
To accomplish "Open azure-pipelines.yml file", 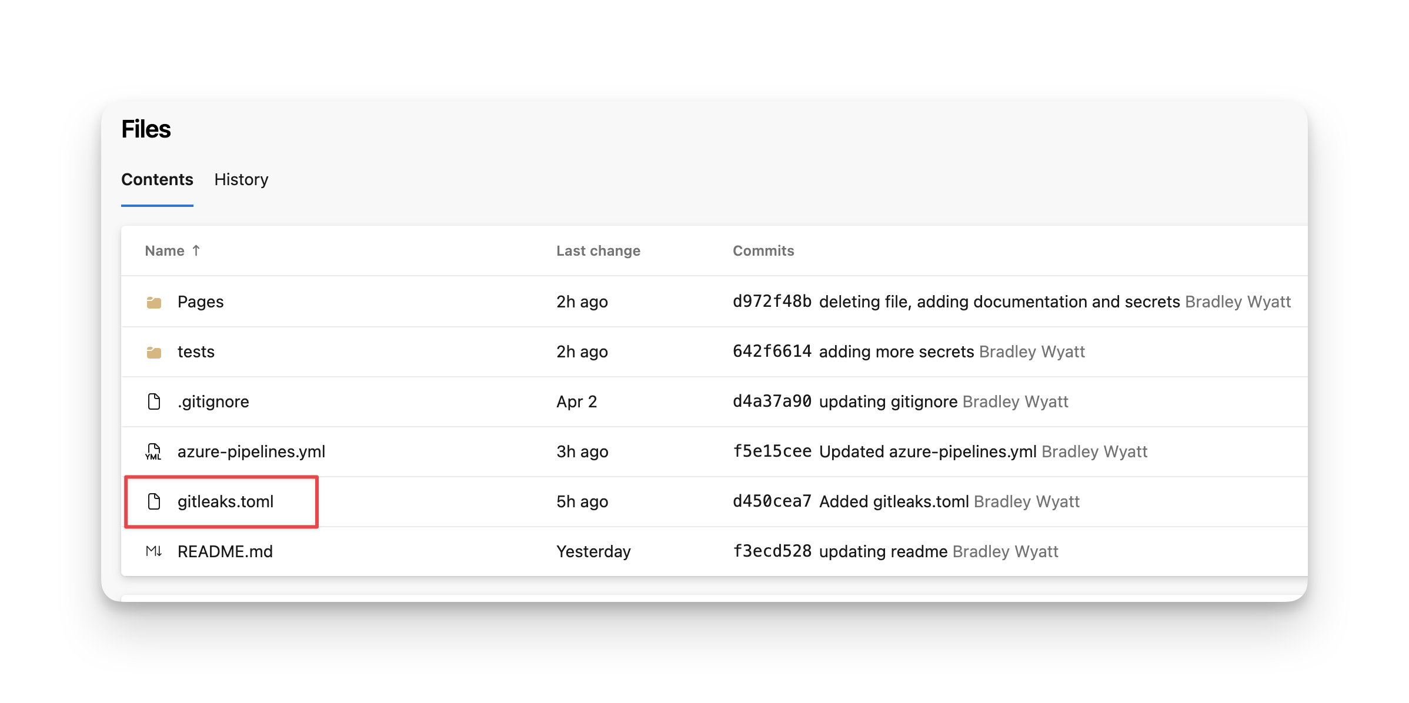I will click(x=251, y=451).
